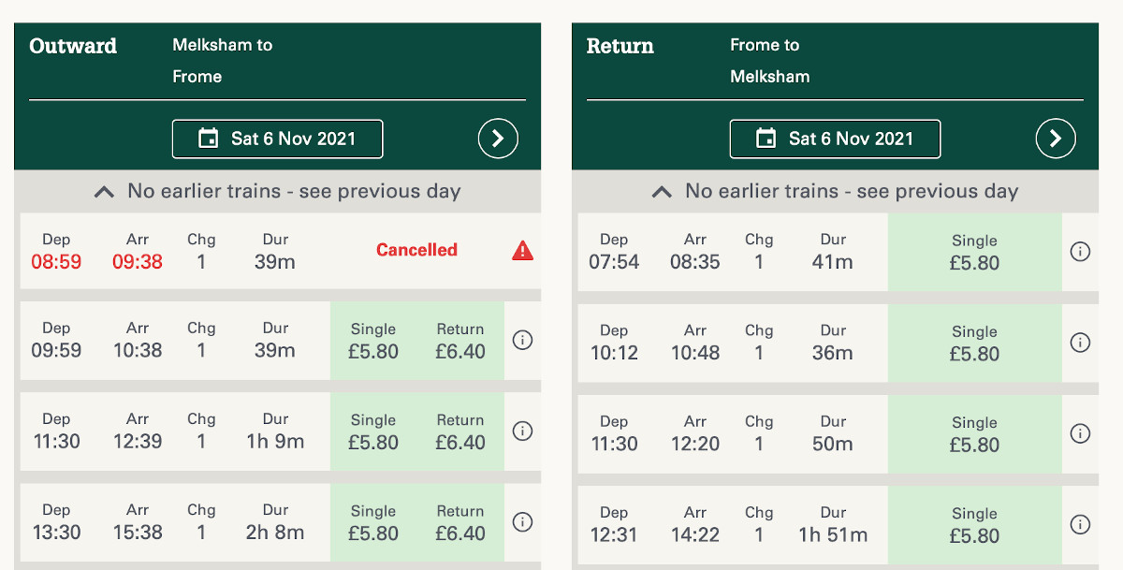Image resolution: width=1123 pixels, height=570 pixels.
Task: Pick £5.80 Single on 07:54 return train
Action: (x=974, y=252)
